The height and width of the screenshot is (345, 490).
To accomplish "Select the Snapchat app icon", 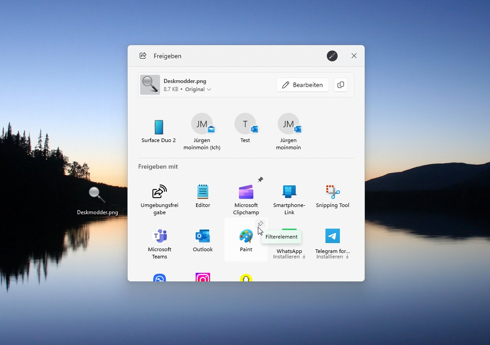I will [246, 277].
